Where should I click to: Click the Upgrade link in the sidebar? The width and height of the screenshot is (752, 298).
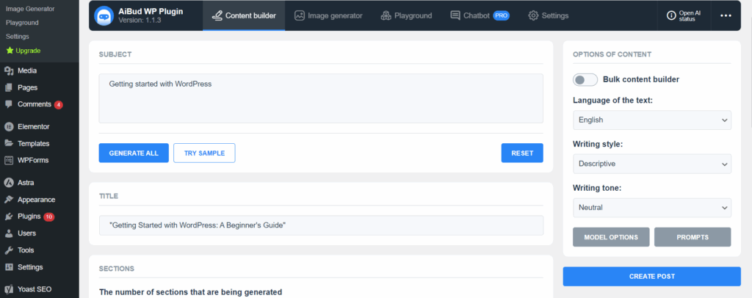tap(29, 51)
